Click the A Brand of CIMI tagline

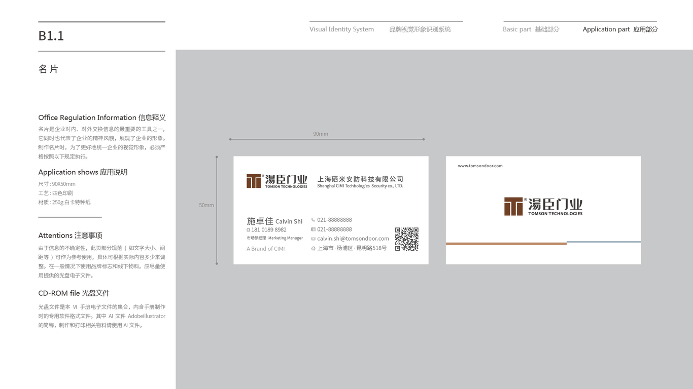click(266, 249)
